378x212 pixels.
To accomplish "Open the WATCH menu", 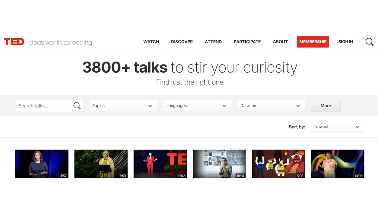I will (x=151, y=42).
